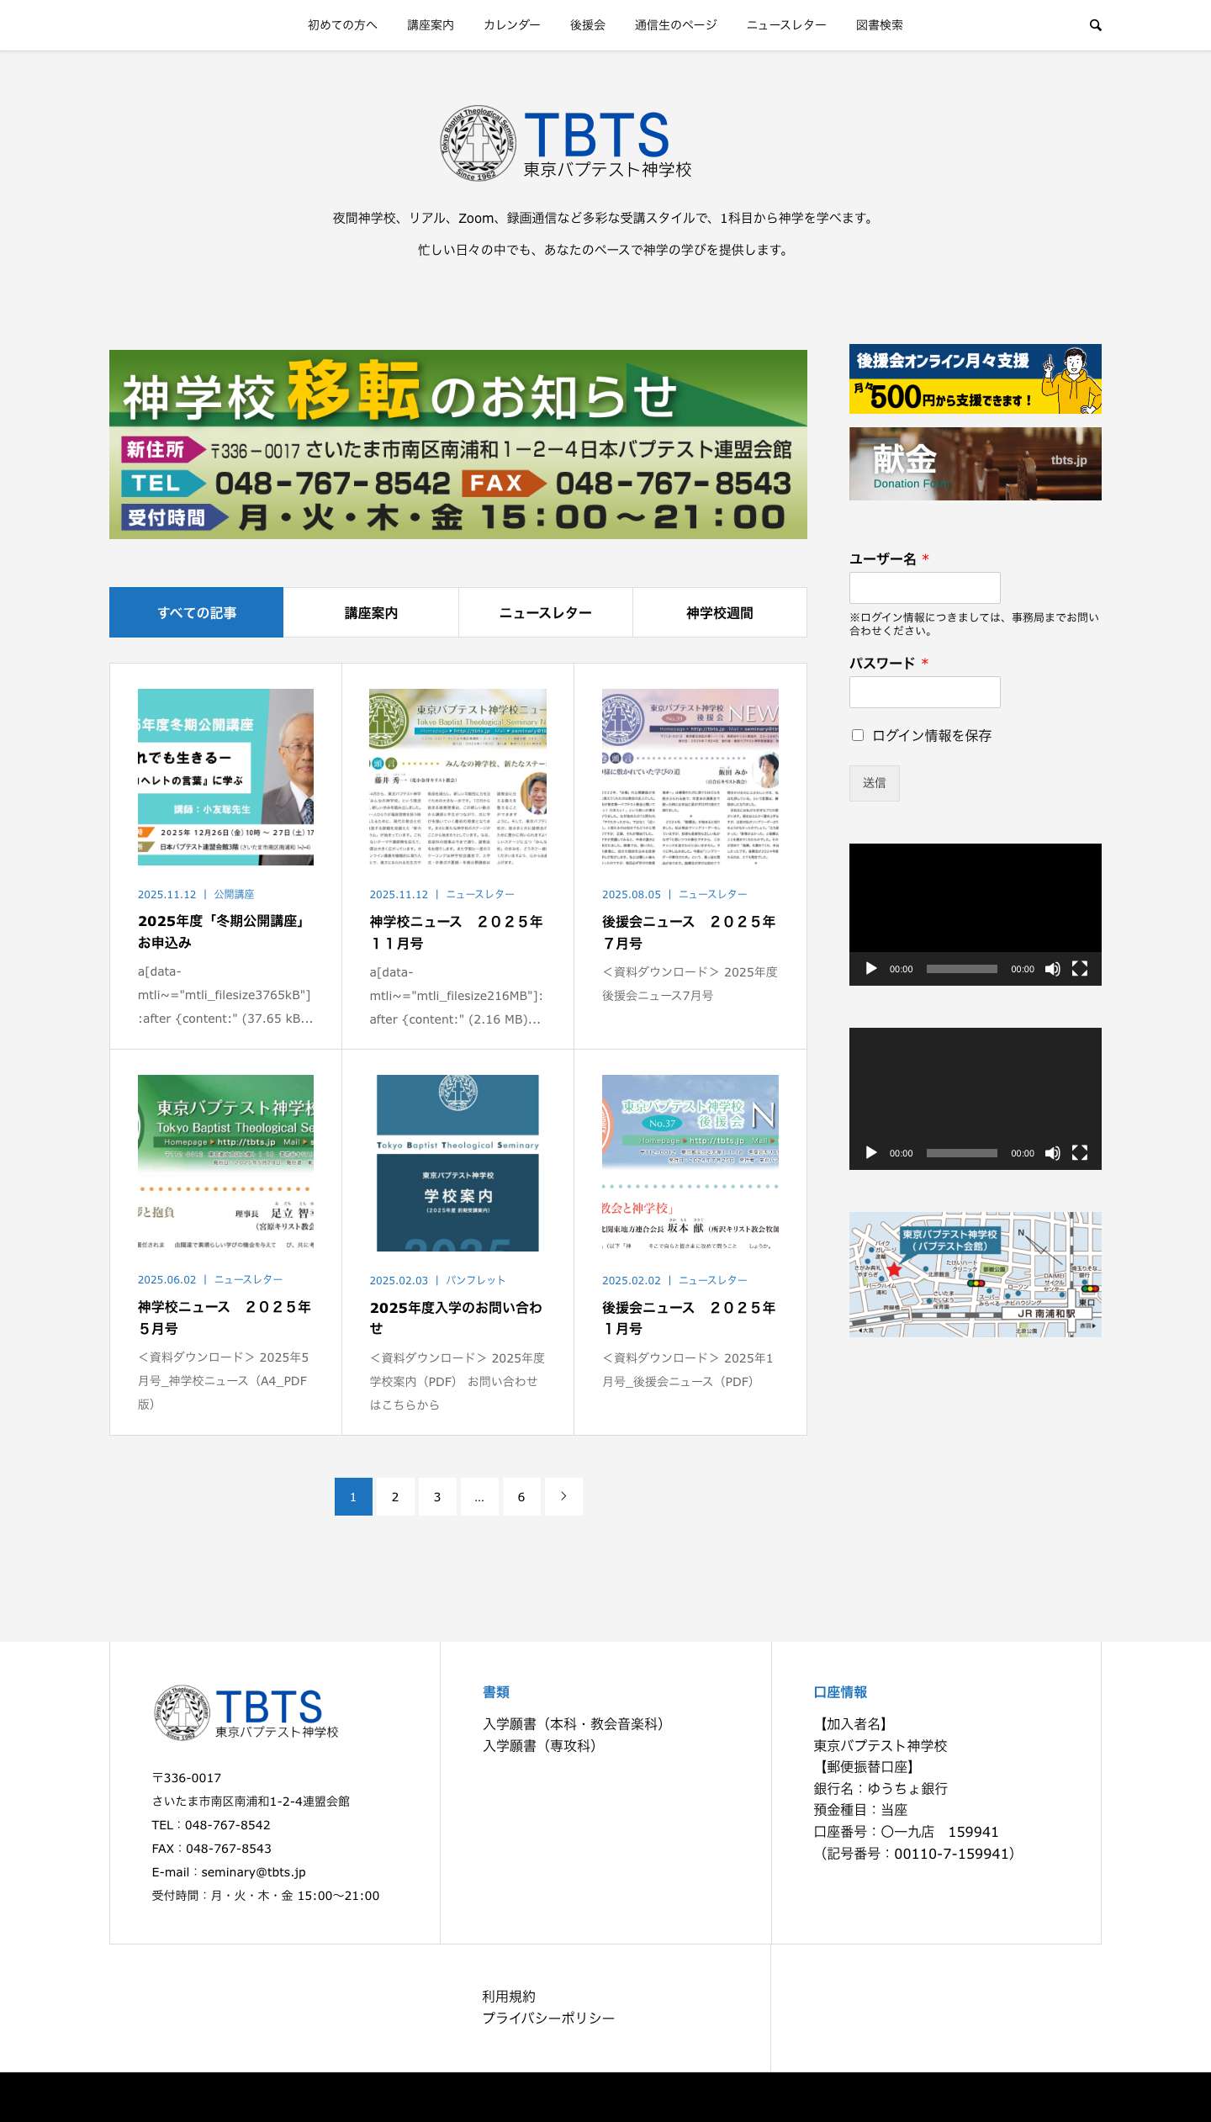Focus the パスワード input field
The height and width of the screenshot is (2122, 1211).
925,692
